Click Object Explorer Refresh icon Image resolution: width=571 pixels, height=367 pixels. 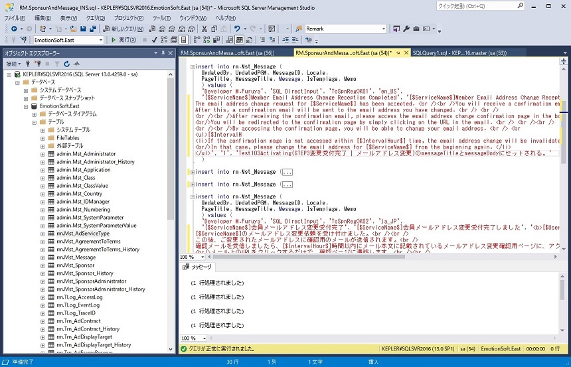(x=66, y=64)
